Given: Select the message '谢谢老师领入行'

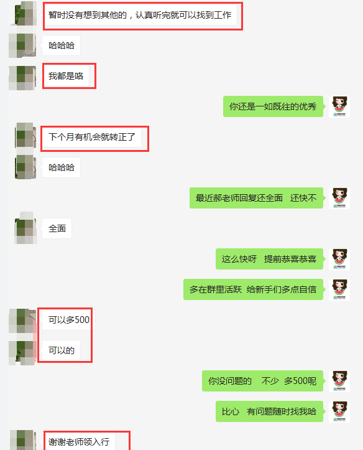Looking at the screenshot, I should [x=79, y=441].
